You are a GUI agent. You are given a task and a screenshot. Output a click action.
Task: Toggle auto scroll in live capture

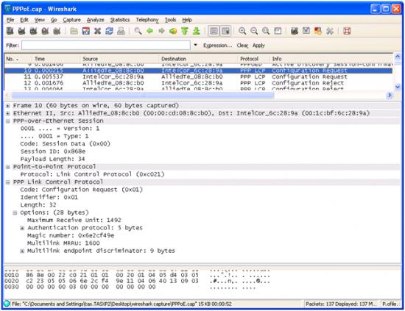225,31
